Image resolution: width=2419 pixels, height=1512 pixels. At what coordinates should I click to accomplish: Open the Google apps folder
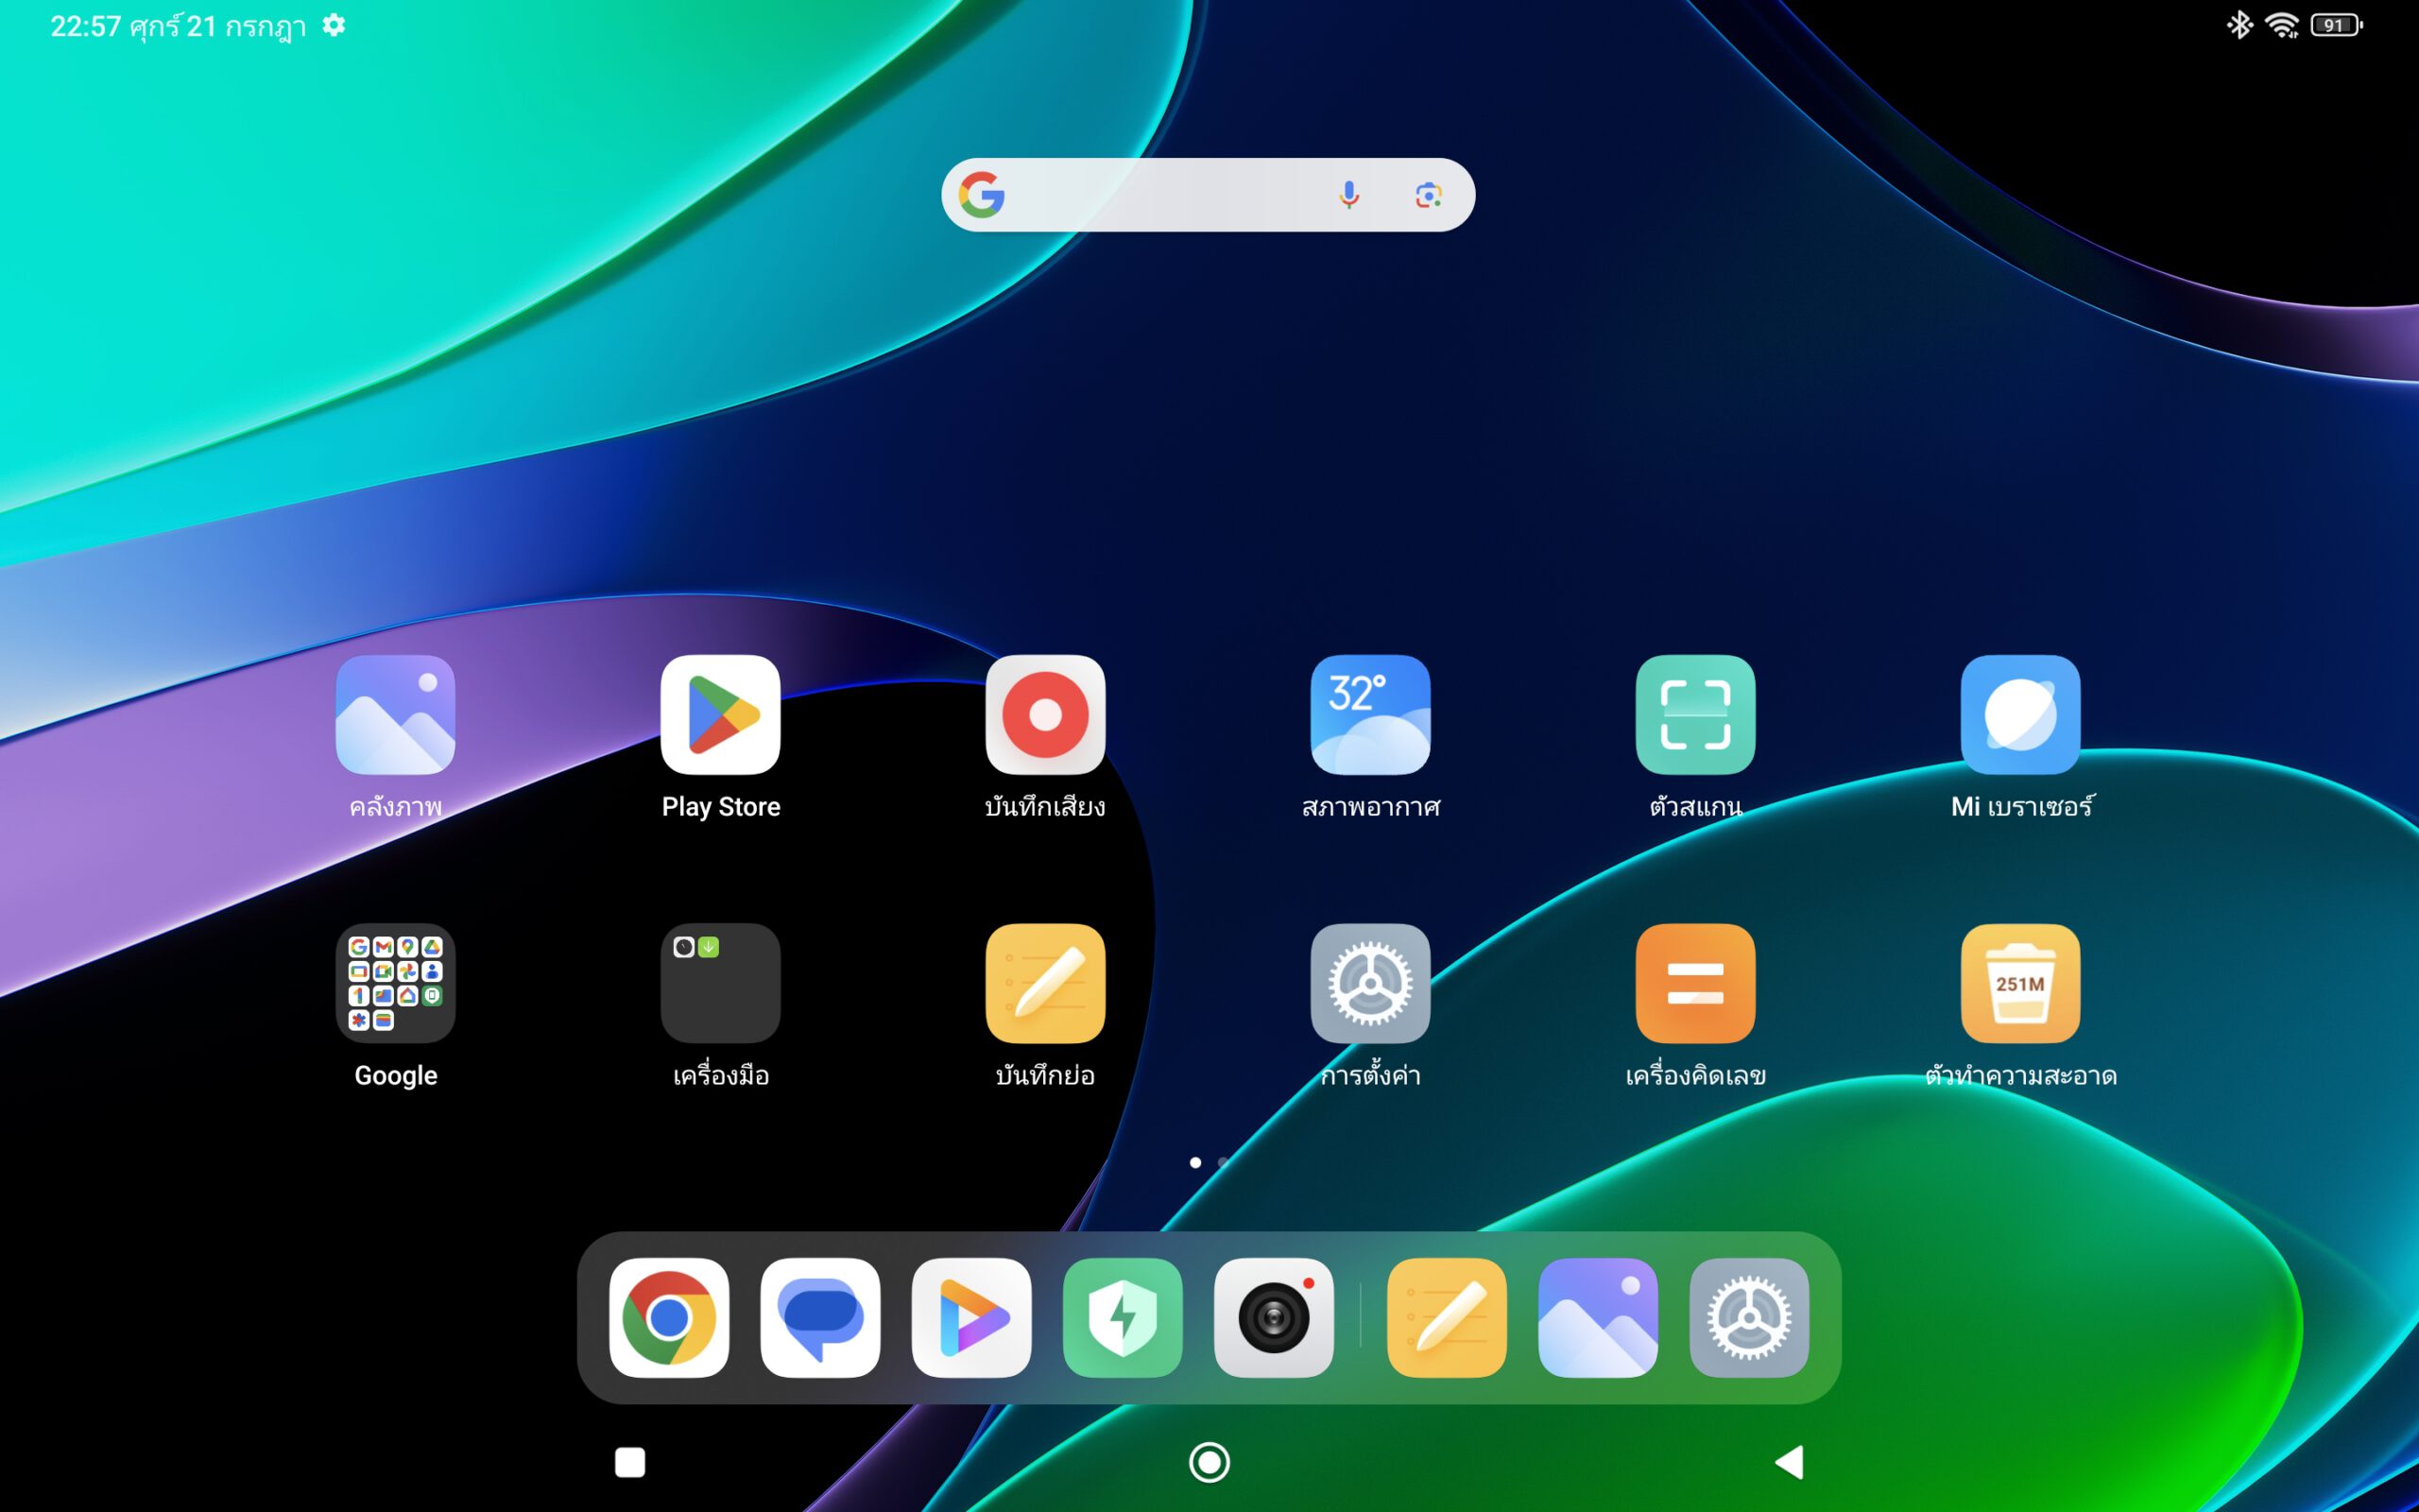(395, 983)
